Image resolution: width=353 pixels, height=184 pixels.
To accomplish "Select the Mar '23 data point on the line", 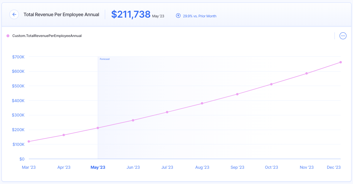I will pos(29,141).
